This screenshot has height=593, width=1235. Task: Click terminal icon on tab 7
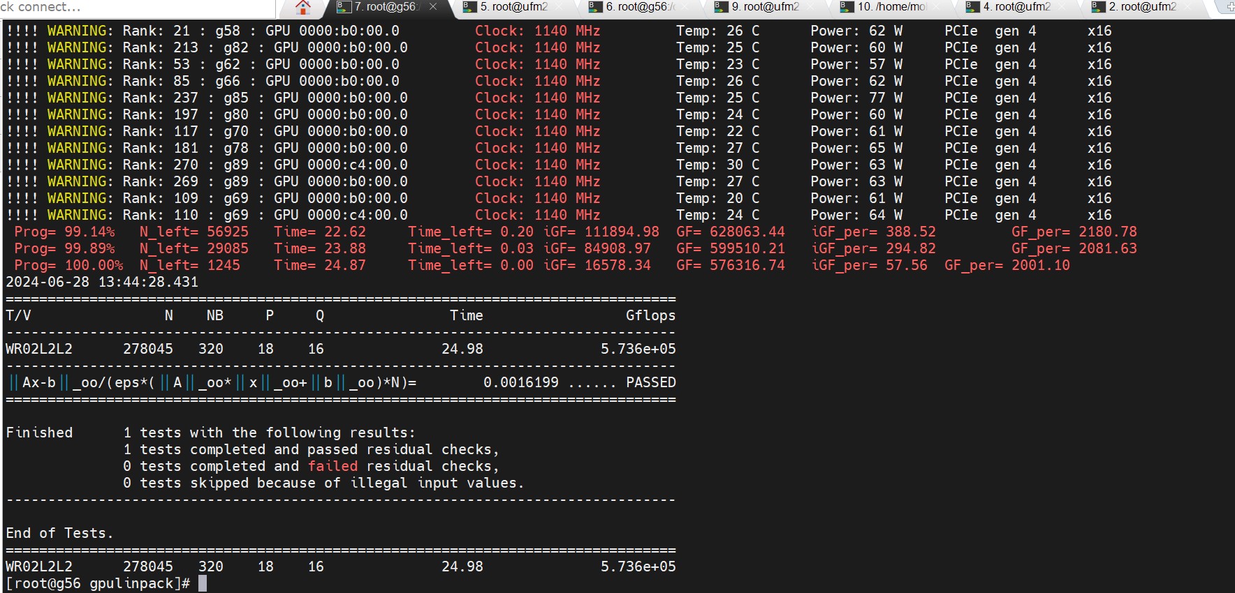click(344, 7)
